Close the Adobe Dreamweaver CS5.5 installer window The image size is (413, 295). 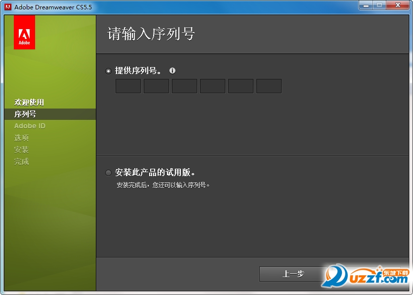tap(398, 5)
